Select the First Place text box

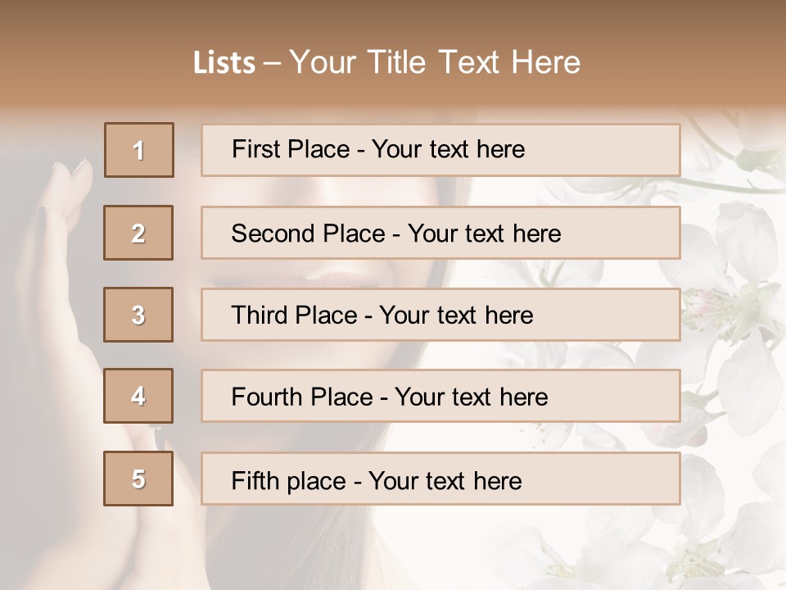click(x=440, y=150)
